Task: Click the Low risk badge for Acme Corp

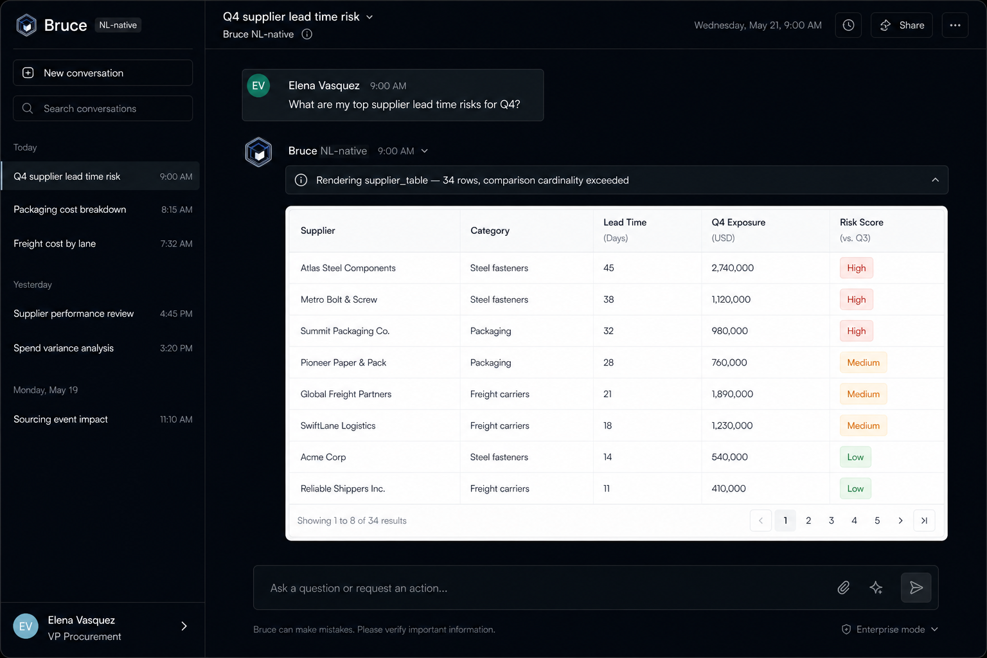Action: pyautogui.click(x=855, y=457)
